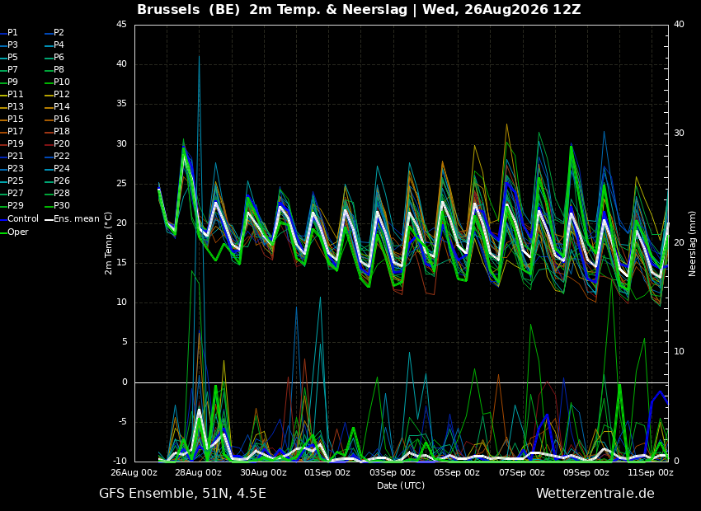The height and width of the screenshot is (511, 701).
Task: Click the -10 temperature axis label
Action: coord(120,462)
